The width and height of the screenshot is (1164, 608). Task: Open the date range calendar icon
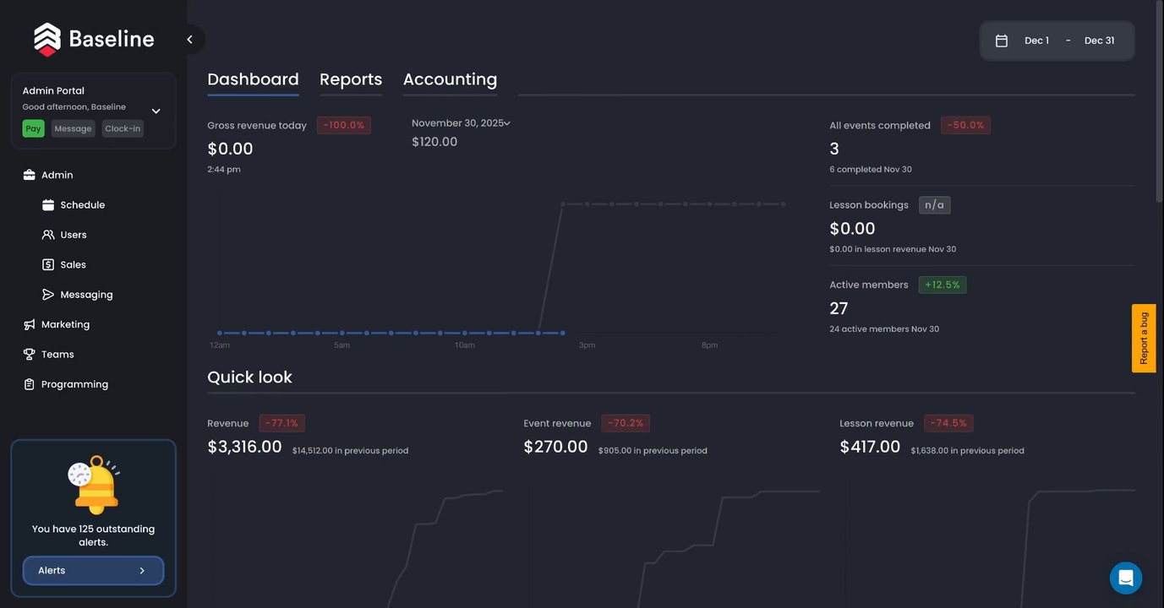1002,41
